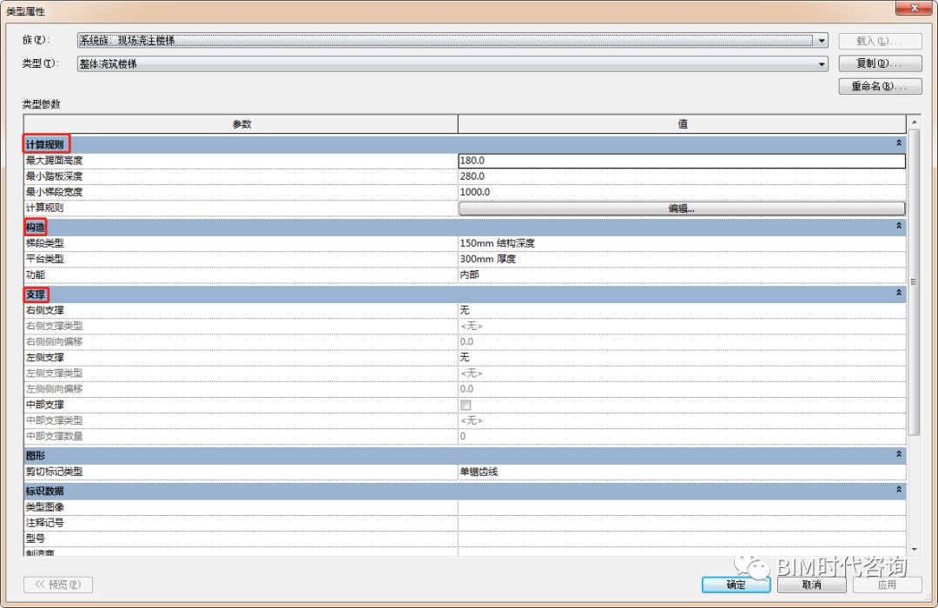Click the 预览 preview button
938x608 pixels.
pos(58,584)
